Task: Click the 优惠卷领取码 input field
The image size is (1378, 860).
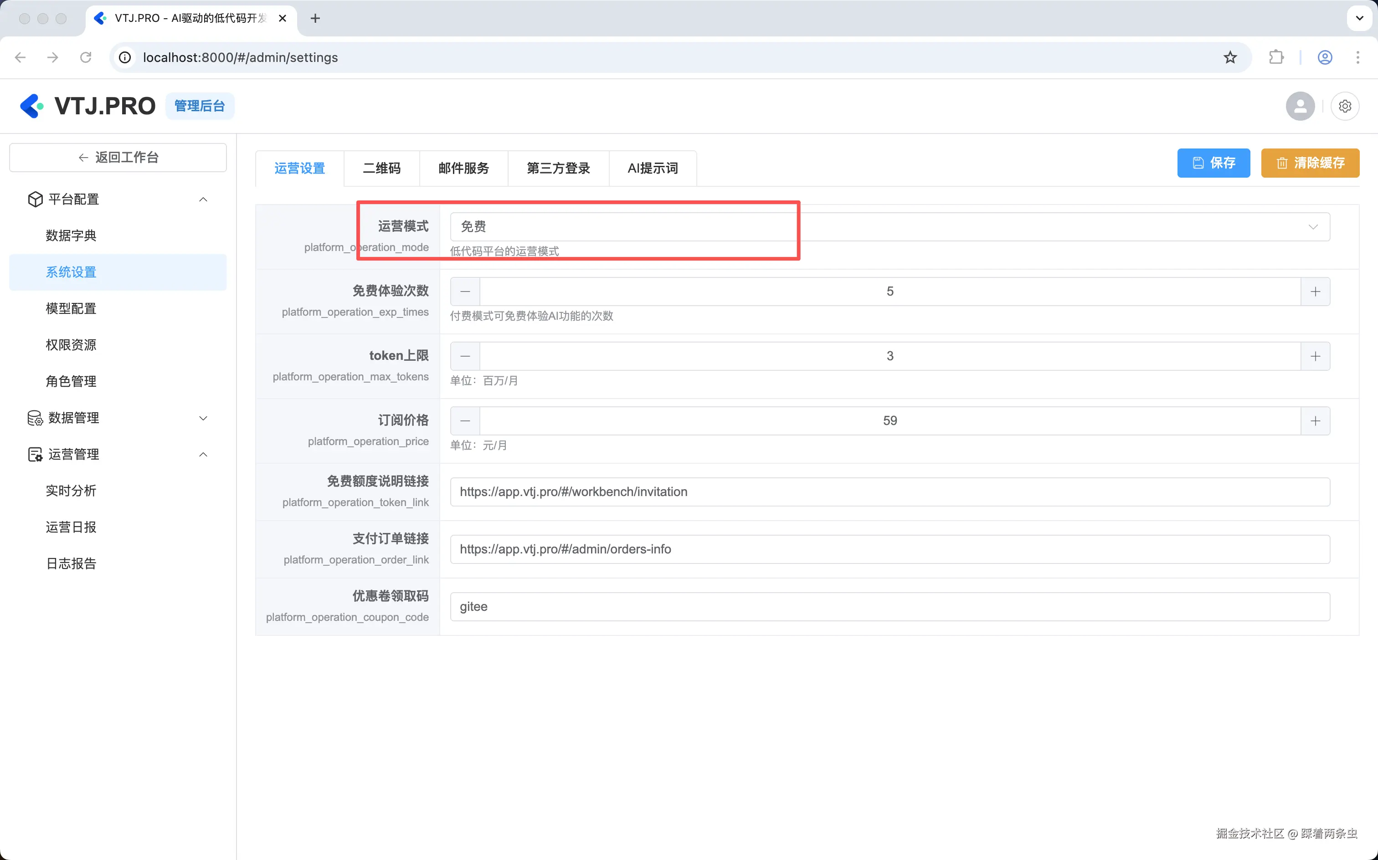Action: [x=889, y=606]
